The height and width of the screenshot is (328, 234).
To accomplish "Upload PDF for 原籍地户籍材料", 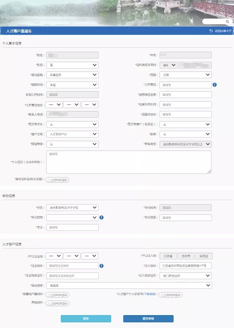I will click(x=58, y=295).
